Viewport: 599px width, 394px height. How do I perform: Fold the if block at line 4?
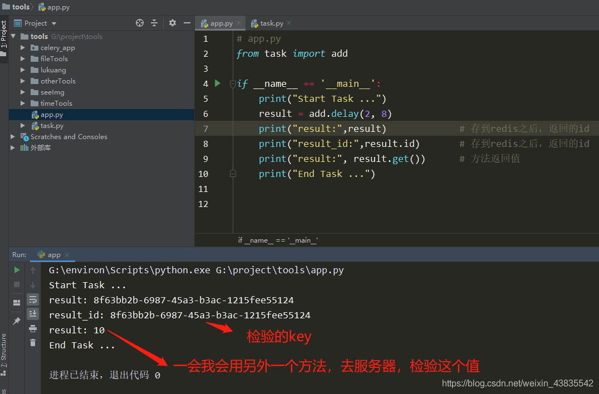pos(233,83)
